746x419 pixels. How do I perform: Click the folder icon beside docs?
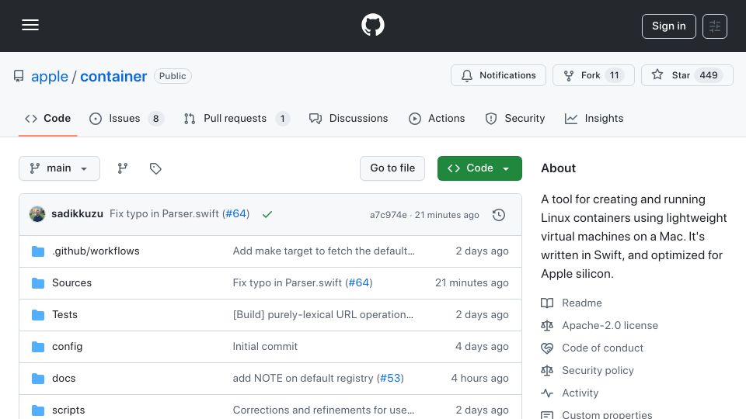coord(38,379)
